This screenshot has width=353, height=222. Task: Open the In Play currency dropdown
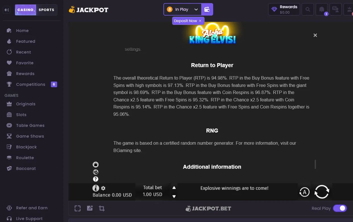(x=182, y=9)
